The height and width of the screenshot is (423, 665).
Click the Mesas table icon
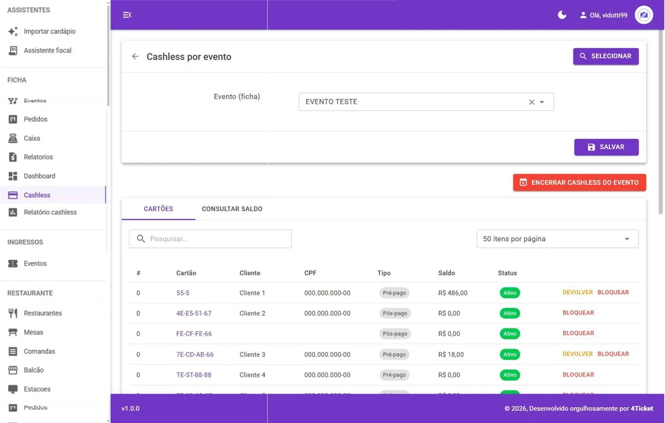[13, 332]
